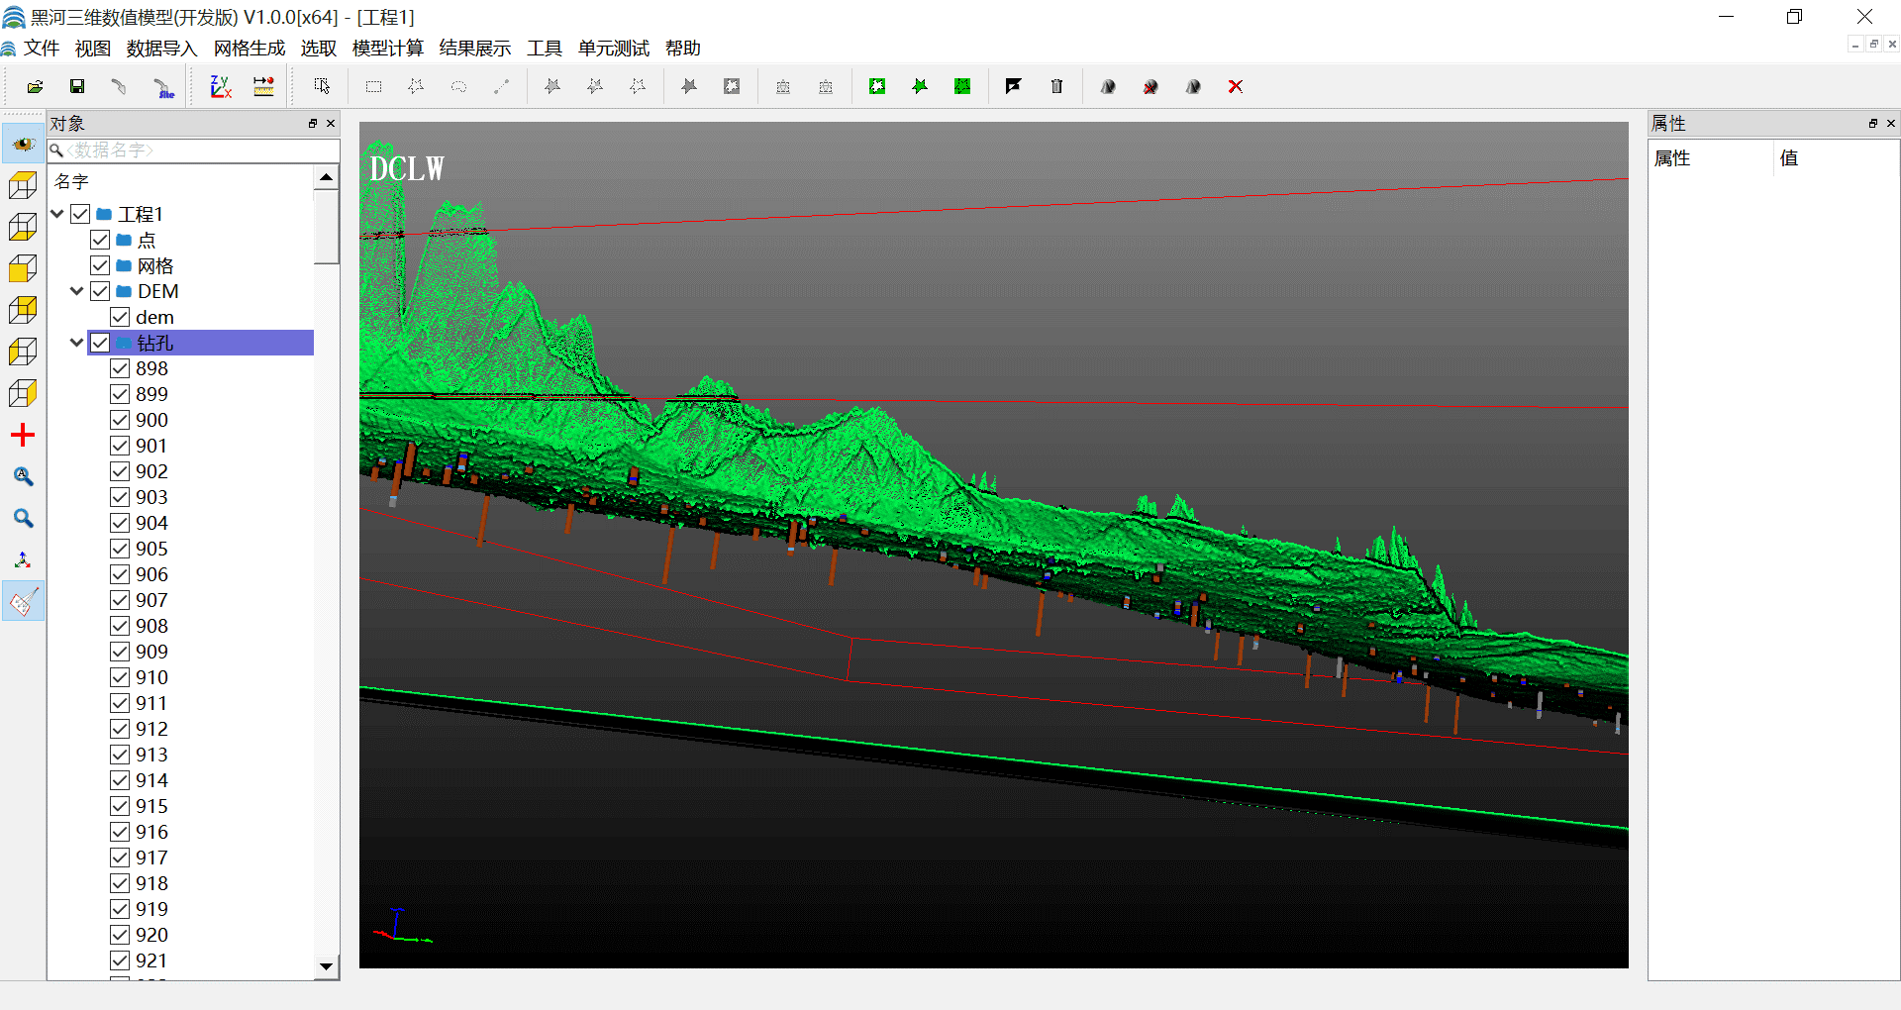Click the red plus crosshair icon
This screenshot has height=1010, width=1901.
point(23,435)
